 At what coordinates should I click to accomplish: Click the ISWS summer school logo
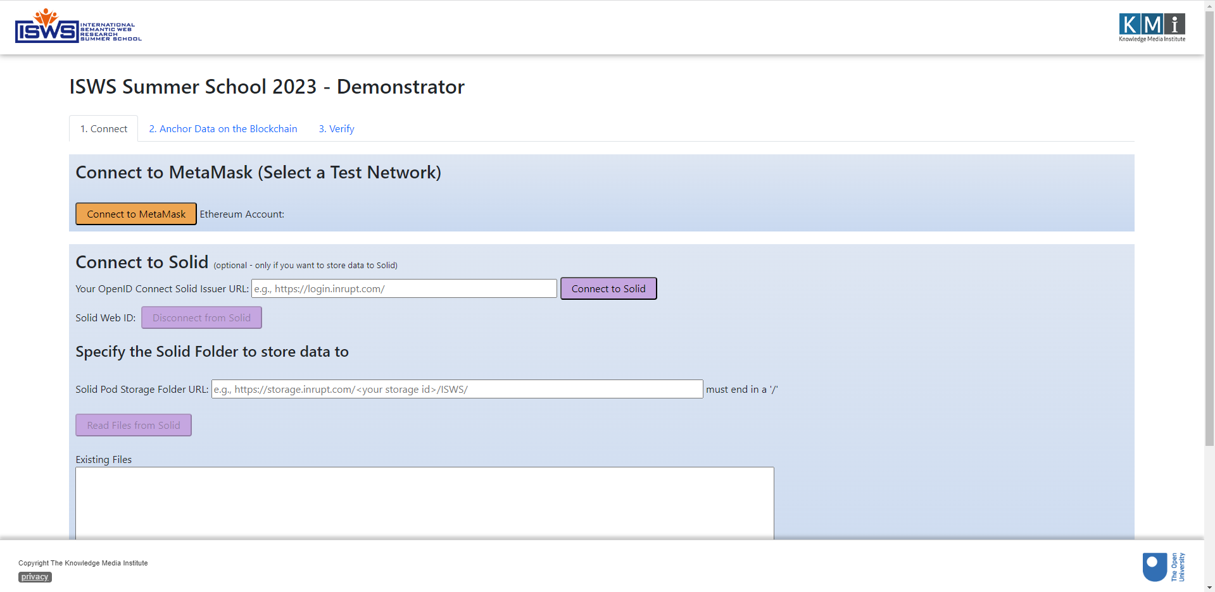[x=79, y=26]
